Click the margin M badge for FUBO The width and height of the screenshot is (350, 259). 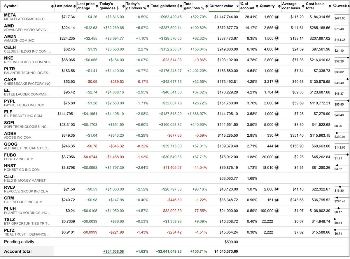[x=277, y=157]
